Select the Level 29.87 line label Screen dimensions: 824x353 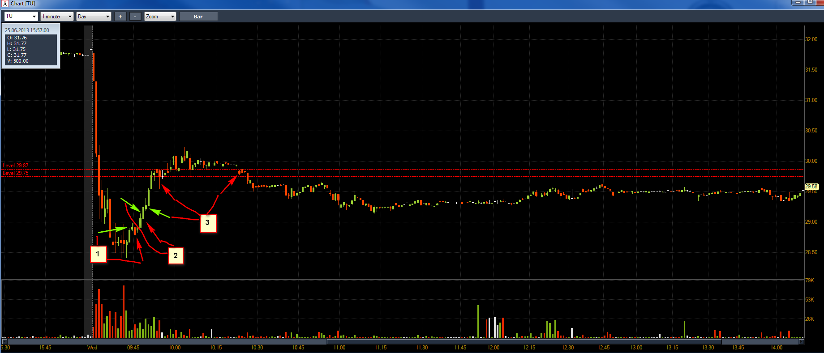(16, 166)
